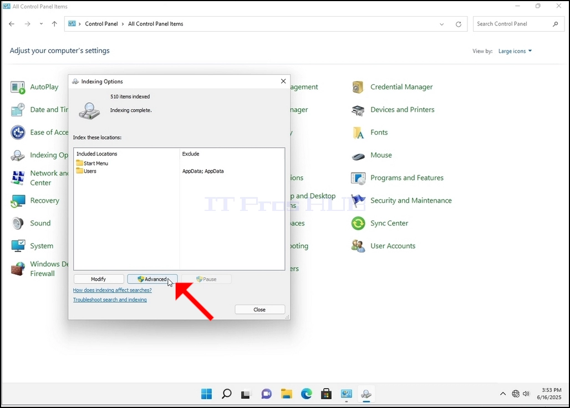
Task: Open File Explorer from the taskbar
Action: coord(287,394)
